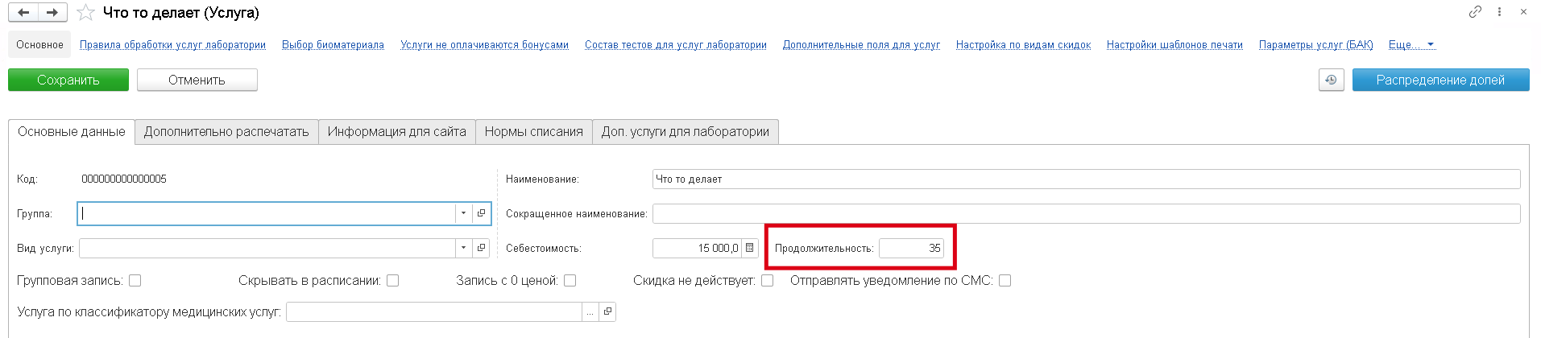Click the back navigation arrow
Viewport: 1541px width, 338px height.
click(x=23, y=12)
